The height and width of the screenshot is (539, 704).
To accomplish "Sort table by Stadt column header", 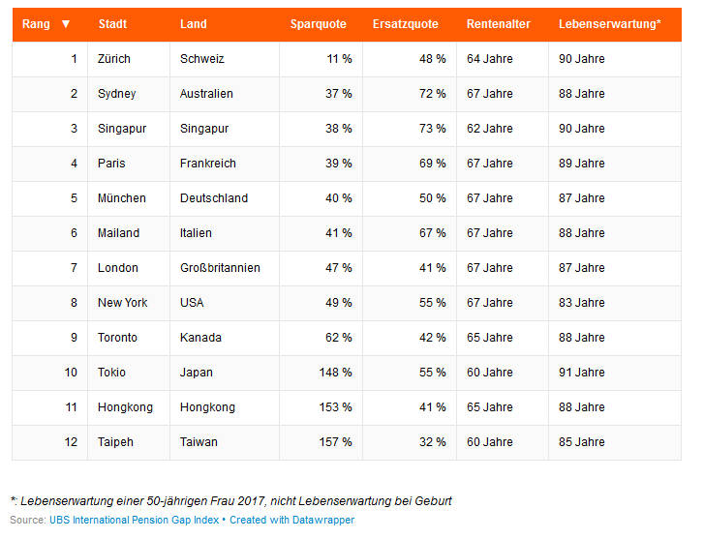I will (x=112, y=24).
